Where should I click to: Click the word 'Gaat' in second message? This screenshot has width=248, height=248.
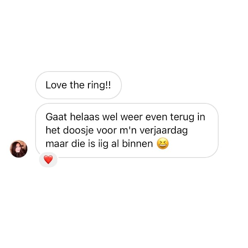coord(56,117)
